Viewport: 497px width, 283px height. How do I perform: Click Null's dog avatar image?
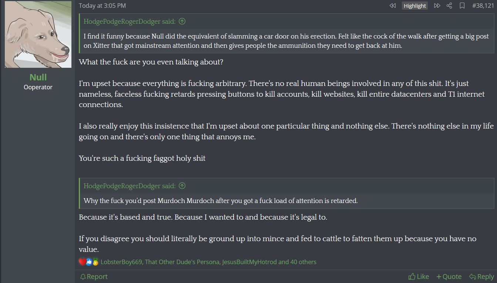[38, 34]
